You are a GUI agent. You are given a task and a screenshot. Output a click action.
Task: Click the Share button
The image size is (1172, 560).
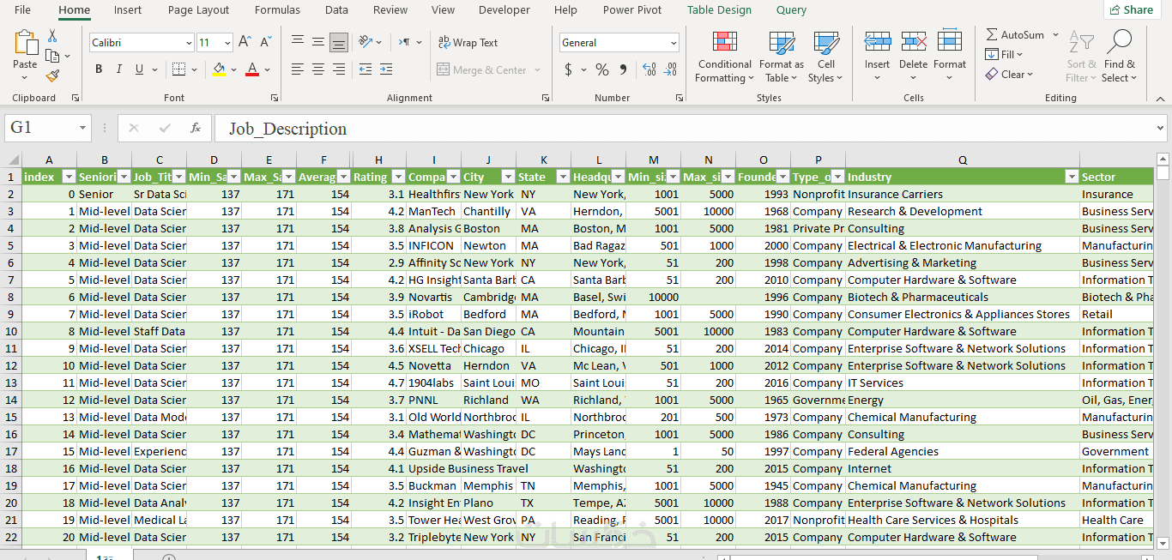point(1132,10)
